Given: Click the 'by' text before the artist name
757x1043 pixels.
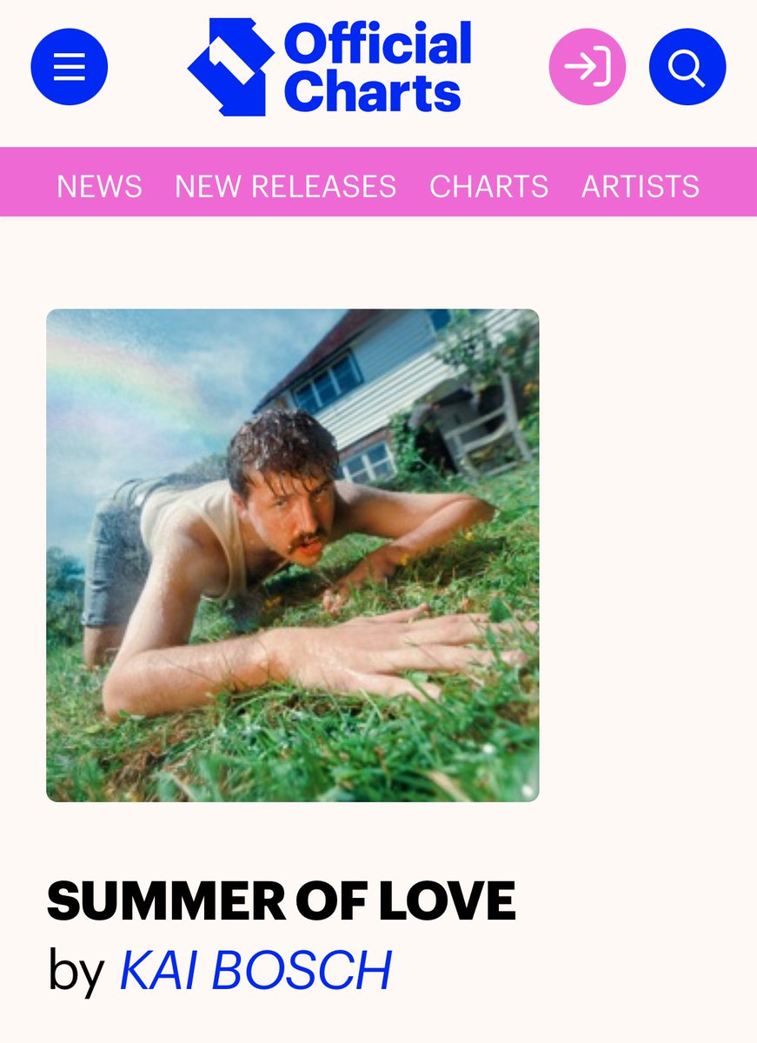Looking at the screenshot, I should [x=76, y=972].
